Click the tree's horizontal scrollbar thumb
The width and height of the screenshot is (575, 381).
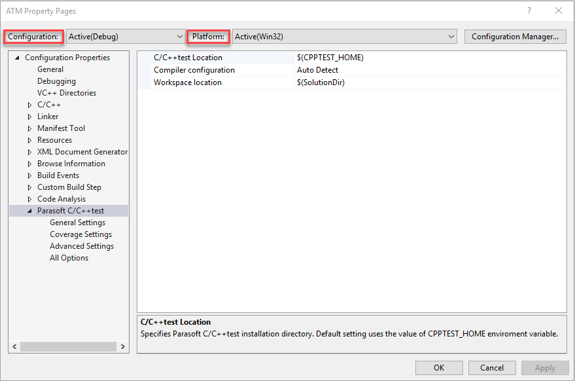point(69,346)
